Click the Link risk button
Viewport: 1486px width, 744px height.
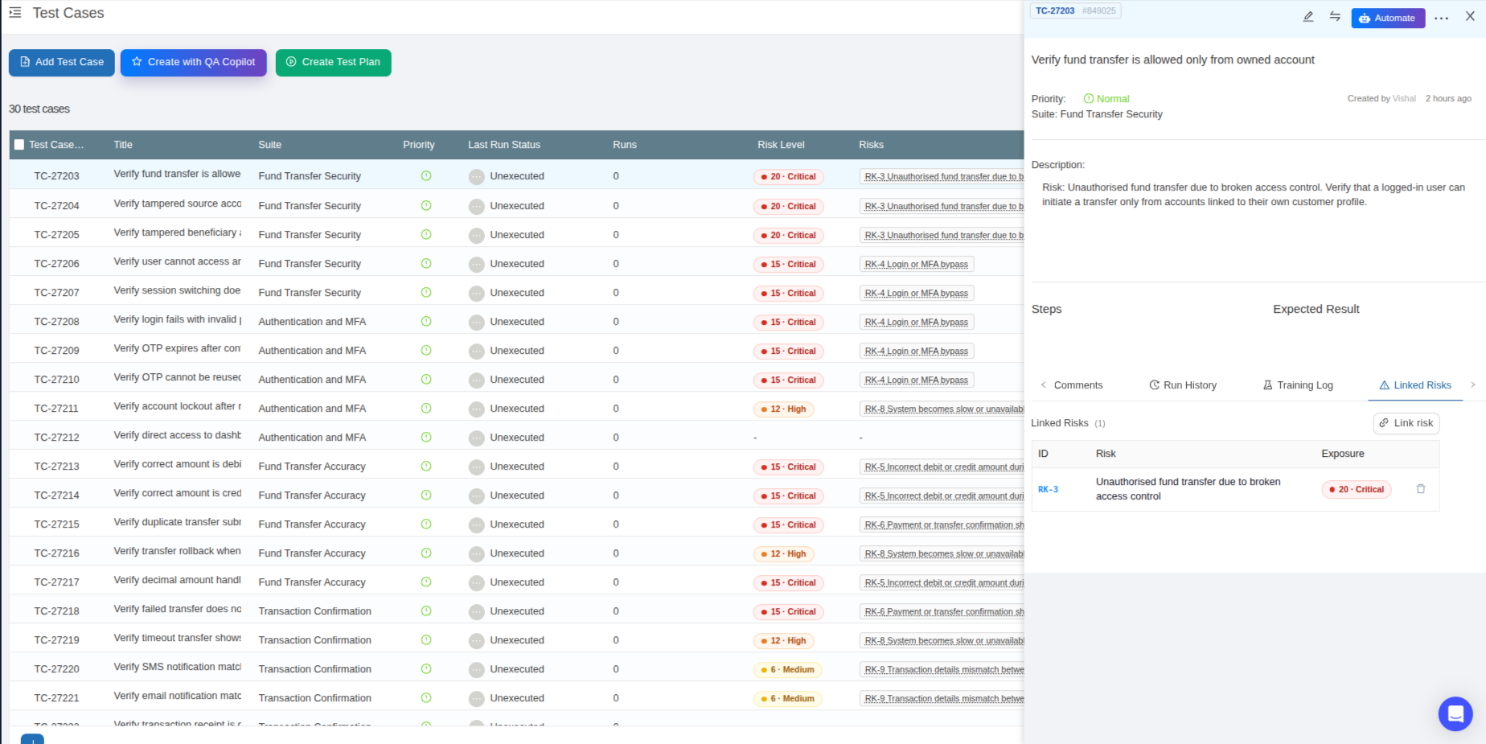click(1406, 423)
